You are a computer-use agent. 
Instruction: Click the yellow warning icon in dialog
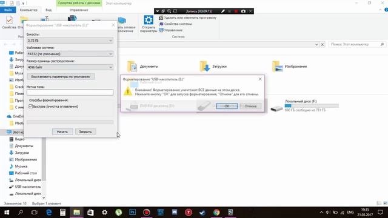click(128, 91)
